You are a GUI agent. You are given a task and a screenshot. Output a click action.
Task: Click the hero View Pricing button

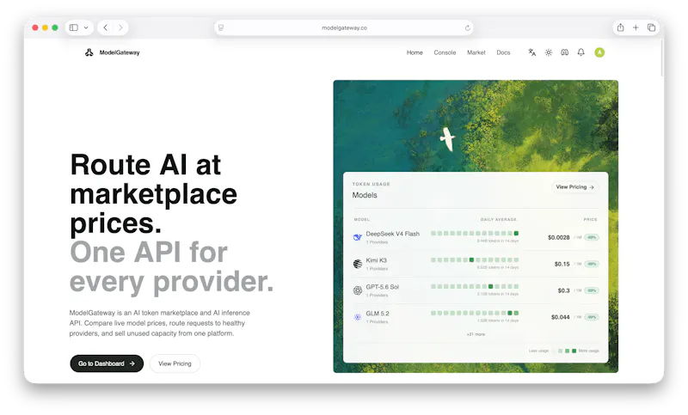(x=175, y=363)
